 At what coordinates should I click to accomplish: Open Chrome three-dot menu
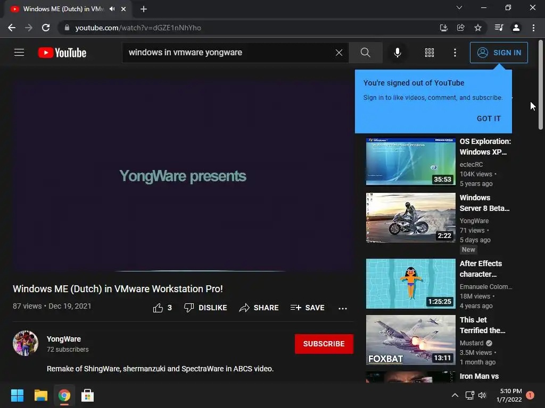[x=533, y=28]
